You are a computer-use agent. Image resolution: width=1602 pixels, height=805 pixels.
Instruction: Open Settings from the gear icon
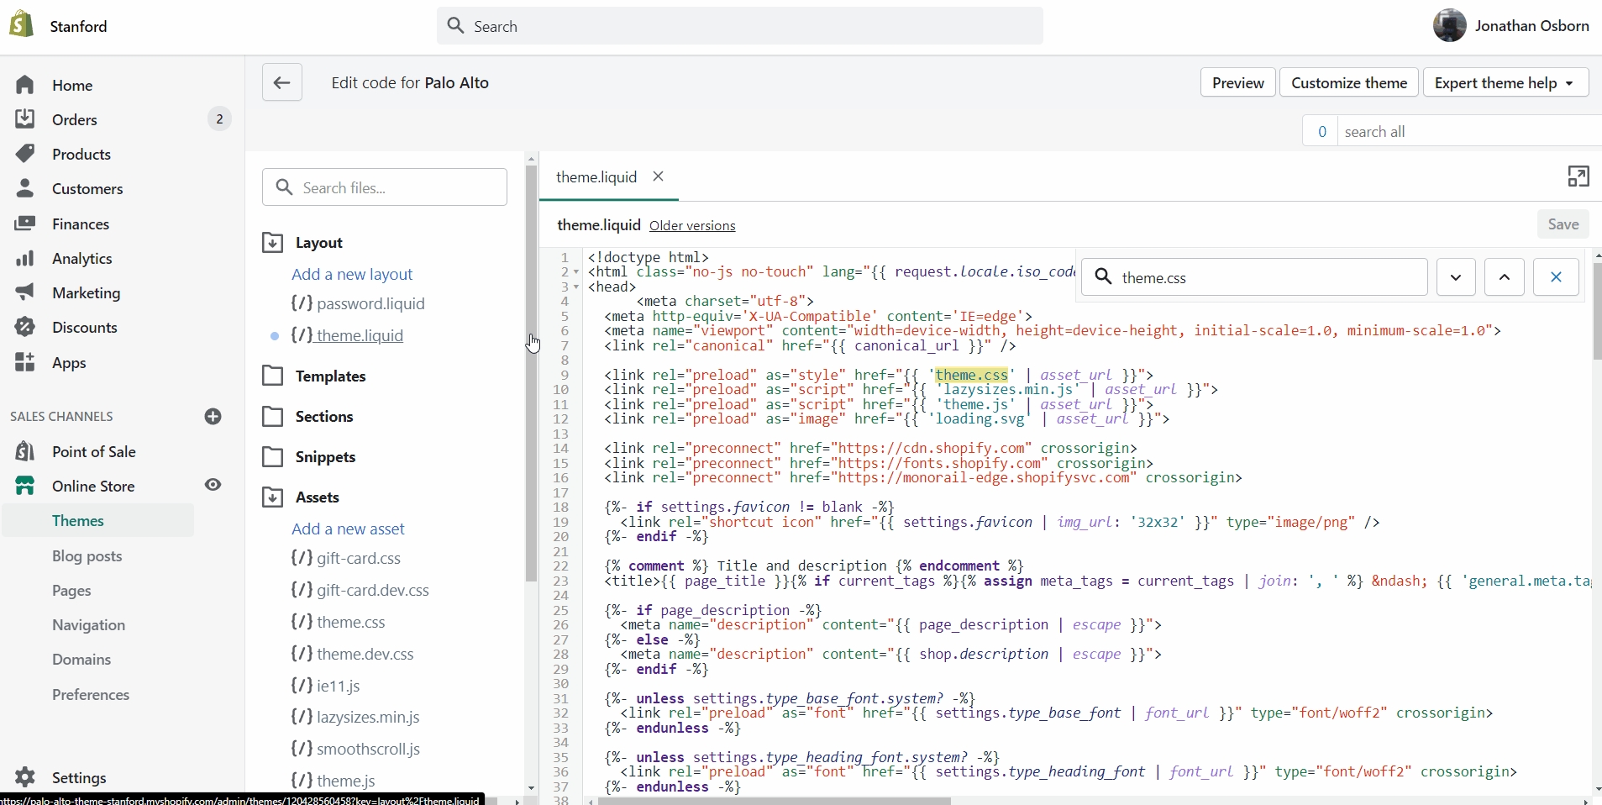pos(26,777)
